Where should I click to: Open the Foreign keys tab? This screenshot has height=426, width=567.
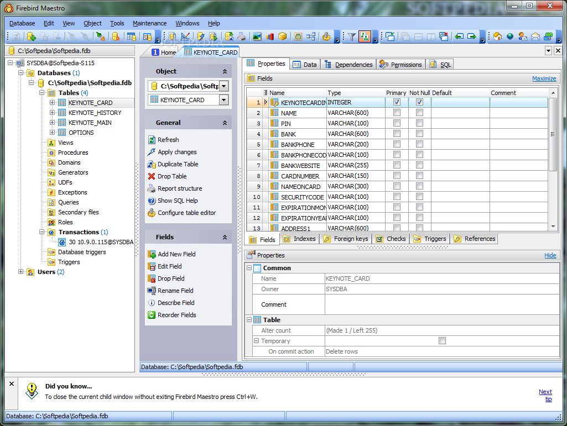pyautogui.click(x=346, y=239)
